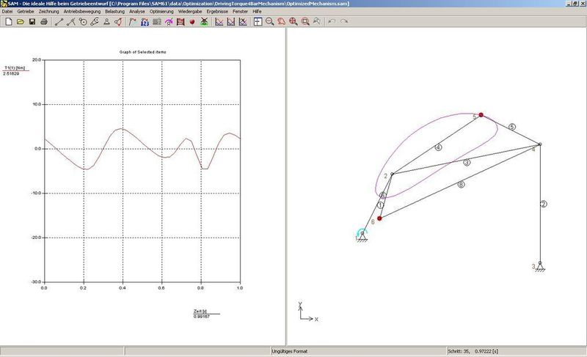Save the mechanism with the floppy icon
This screenshot has width=587, height=357.
click(32, 22)
